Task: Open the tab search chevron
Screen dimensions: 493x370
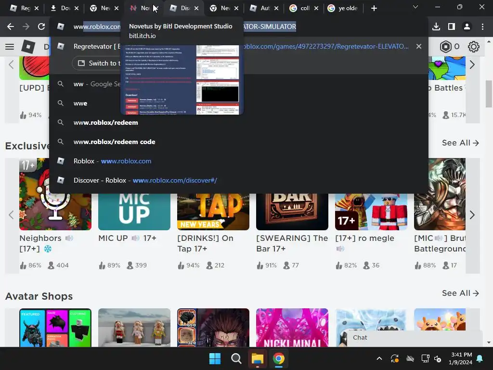Action: (x=415, y=7)
